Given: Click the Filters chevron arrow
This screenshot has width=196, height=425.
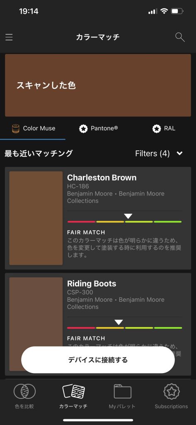Looking at the screenshot, I should [x=179, y=154].
